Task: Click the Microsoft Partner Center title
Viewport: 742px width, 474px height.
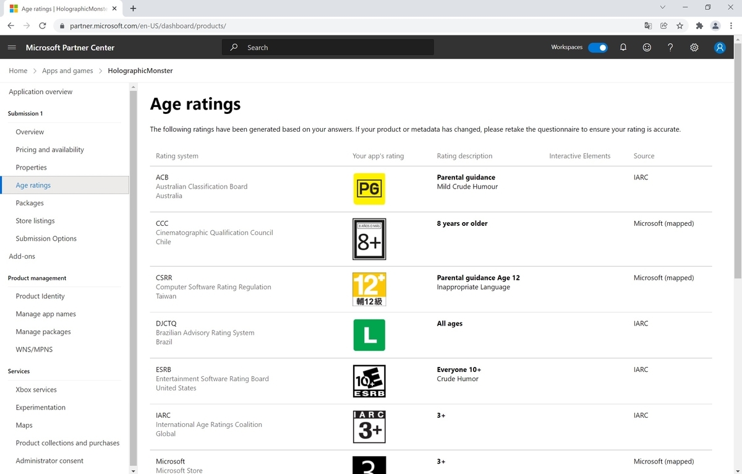Action: coord(70,48)
